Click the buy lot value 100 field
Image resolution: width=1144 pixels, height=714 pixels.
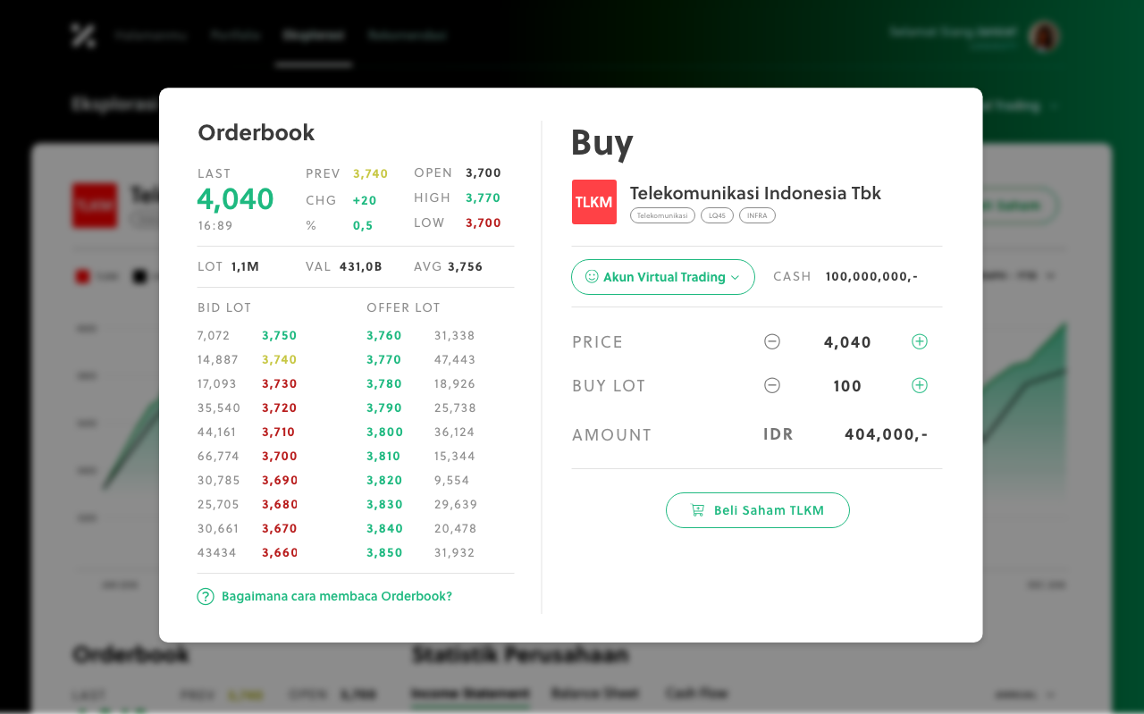847,386
